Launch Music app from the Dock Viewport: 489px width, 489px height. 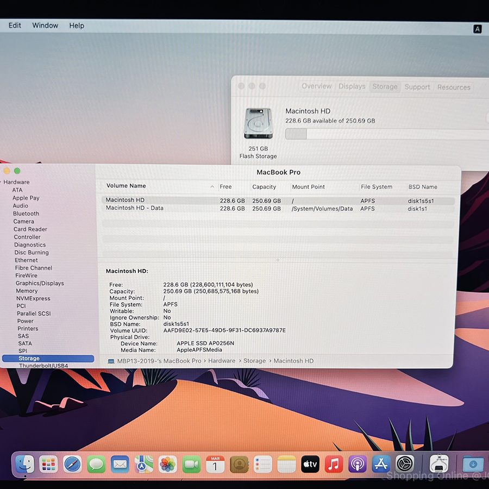[x=334, y=464]
